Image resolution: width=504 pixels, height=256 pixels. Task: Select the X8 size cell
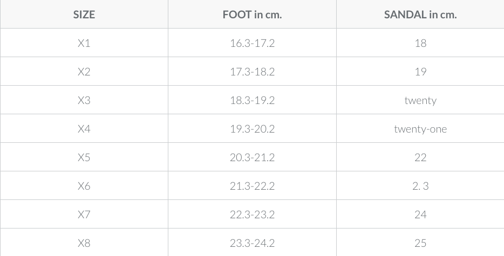84,243
